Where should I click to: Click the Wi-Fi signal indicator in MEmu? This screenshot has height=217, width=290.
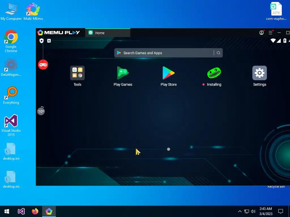click(x=273, y=41)
